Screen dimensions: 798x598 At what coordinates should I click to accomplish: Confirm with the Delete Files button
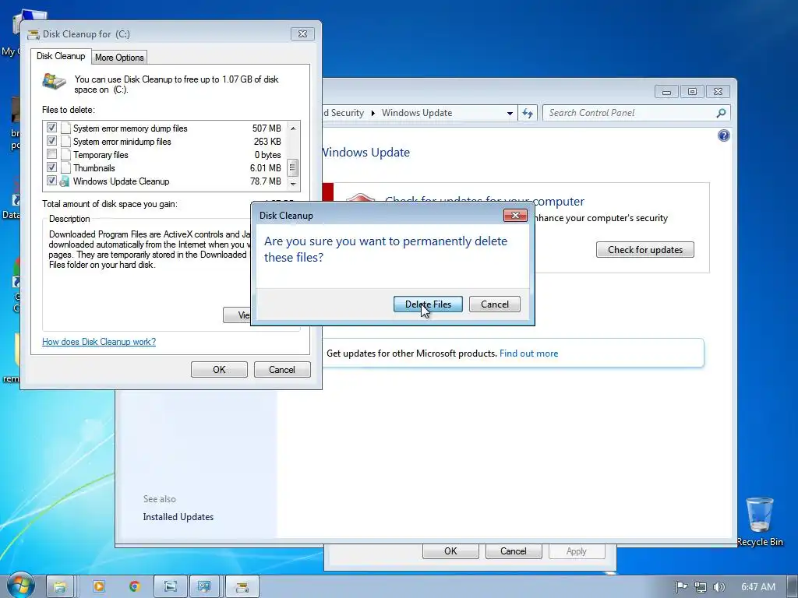[x=428, y=304]
